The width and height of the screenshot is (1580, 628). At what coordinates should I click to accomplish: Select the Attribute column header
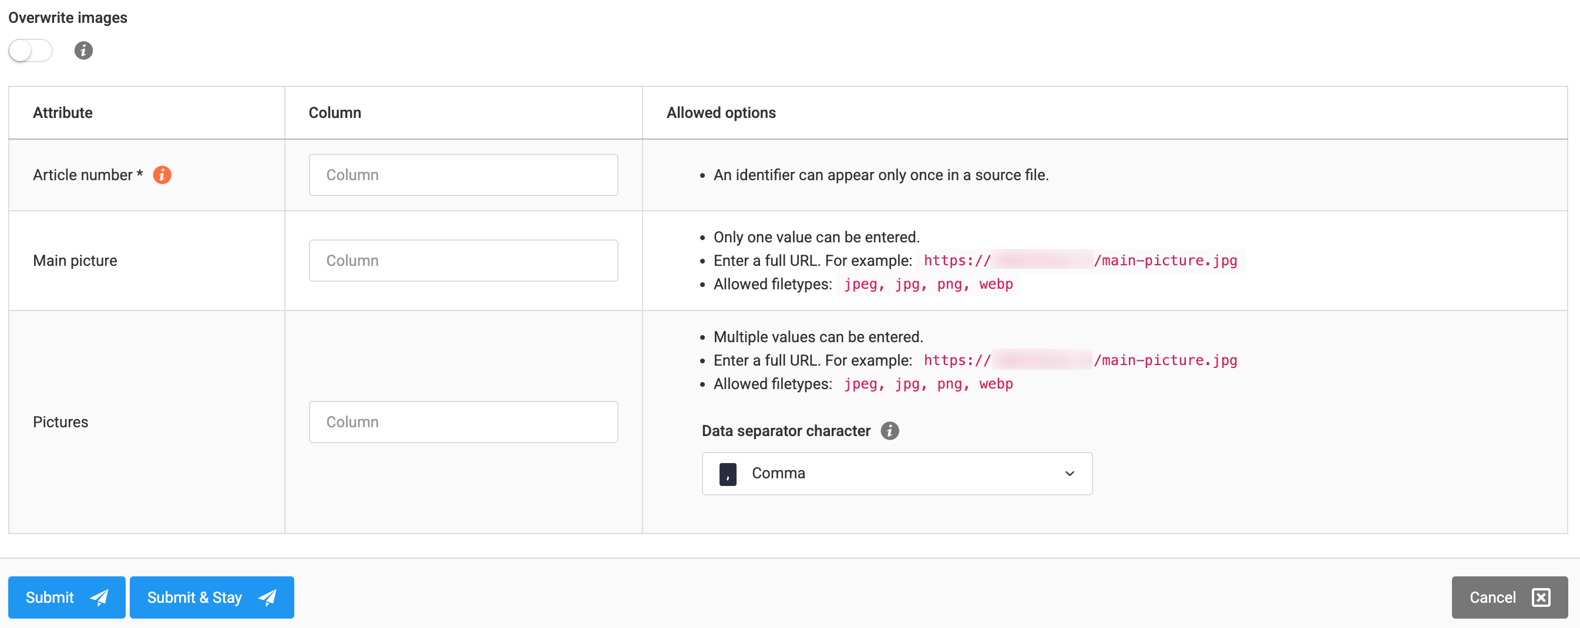point(63,112)
